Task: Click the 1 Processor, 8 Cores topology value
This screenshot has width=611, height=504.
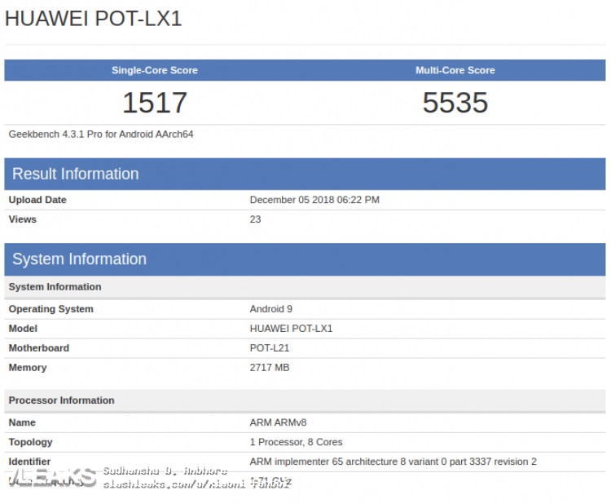Action: 296,442
